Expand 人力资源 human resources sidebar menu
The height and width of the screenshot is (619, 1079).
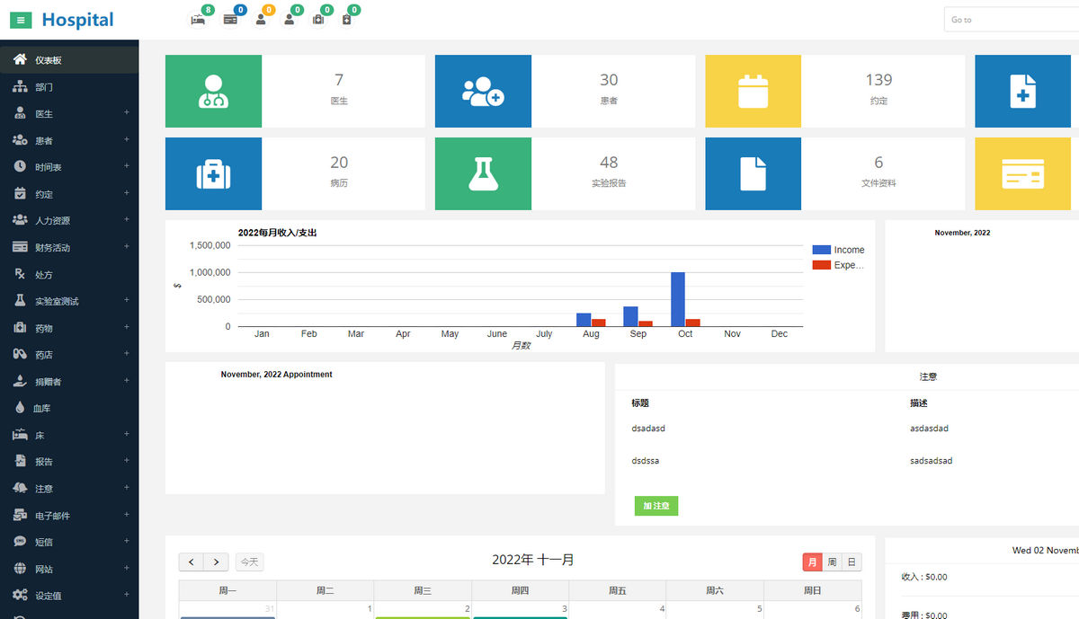point(69,220)
